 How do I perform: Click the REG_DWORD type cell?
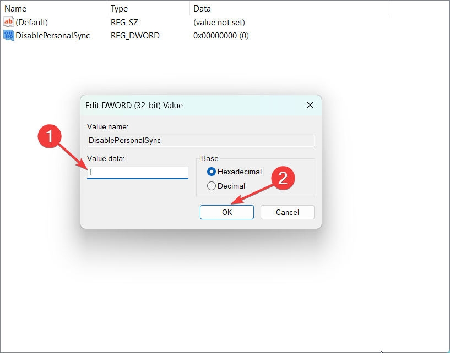point(135,36)
